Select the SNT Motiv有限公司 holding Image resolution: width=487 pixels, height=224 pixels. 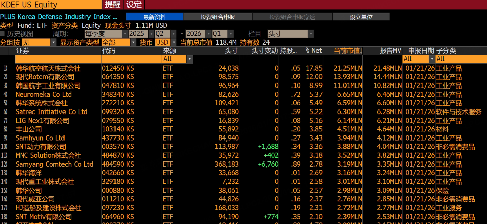[x=44, y=217]
